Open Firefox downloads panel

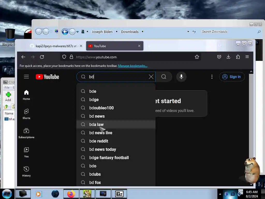(x=228, y=57)
